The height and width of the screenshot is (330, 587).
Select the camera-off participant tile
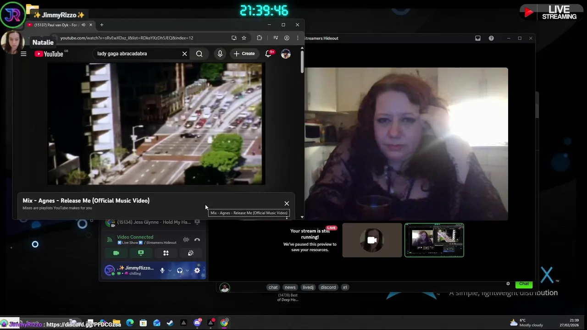tap(372, 240)
